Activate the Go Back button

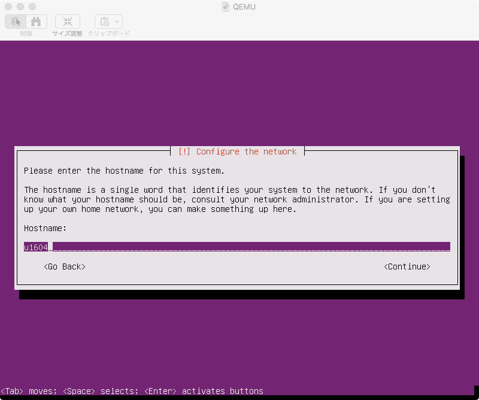tap(65, 266)
